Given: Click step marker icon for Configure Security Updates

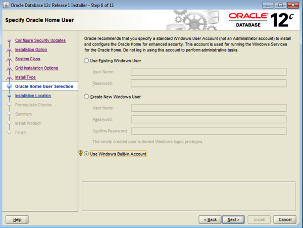Looking at the screenshot, I should coord(9,40).
